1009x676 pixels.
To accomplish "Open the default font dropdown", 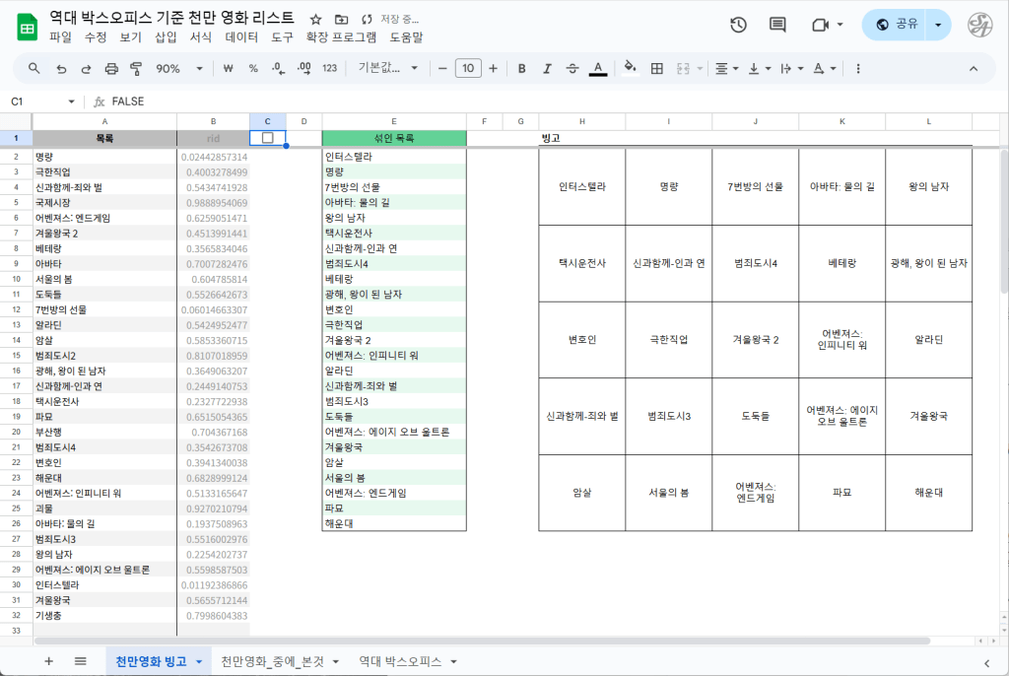I will (x=388, y=69).
